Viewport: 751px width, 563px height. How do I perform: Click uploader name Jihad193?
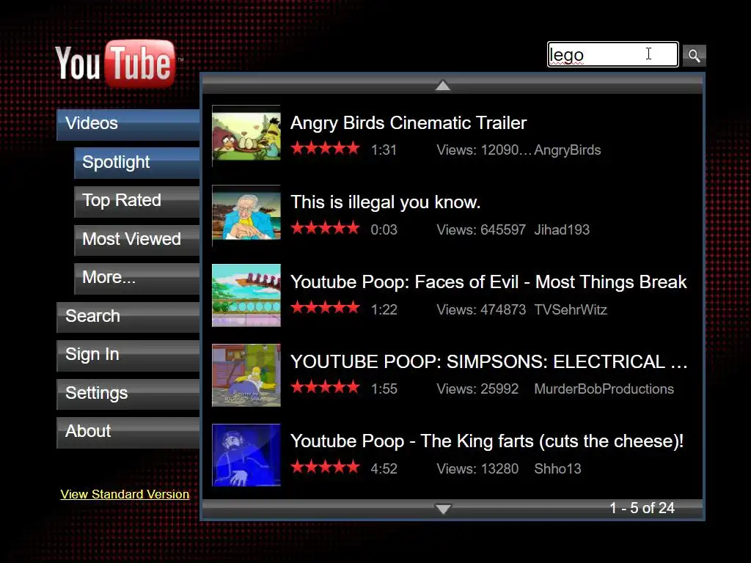(562, 229)
